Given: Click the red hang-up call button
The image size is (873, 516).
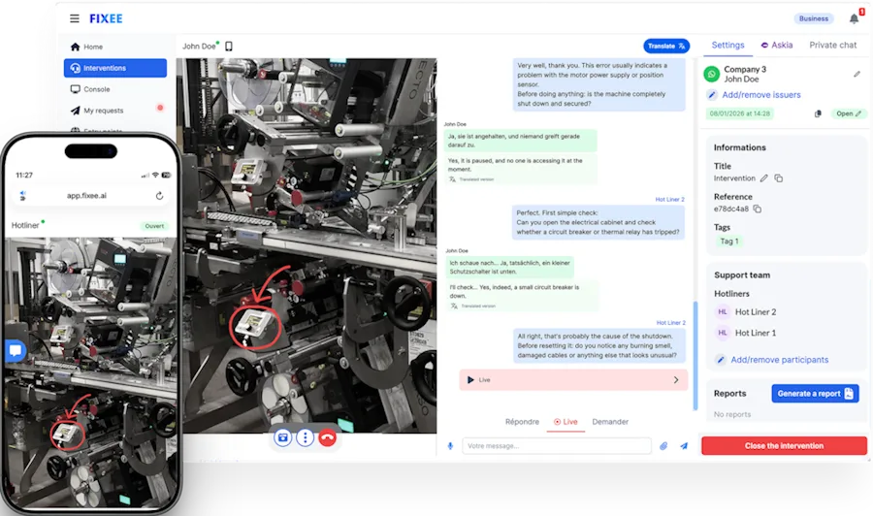Looking at the screenshot, I should [x=328, y=438].
